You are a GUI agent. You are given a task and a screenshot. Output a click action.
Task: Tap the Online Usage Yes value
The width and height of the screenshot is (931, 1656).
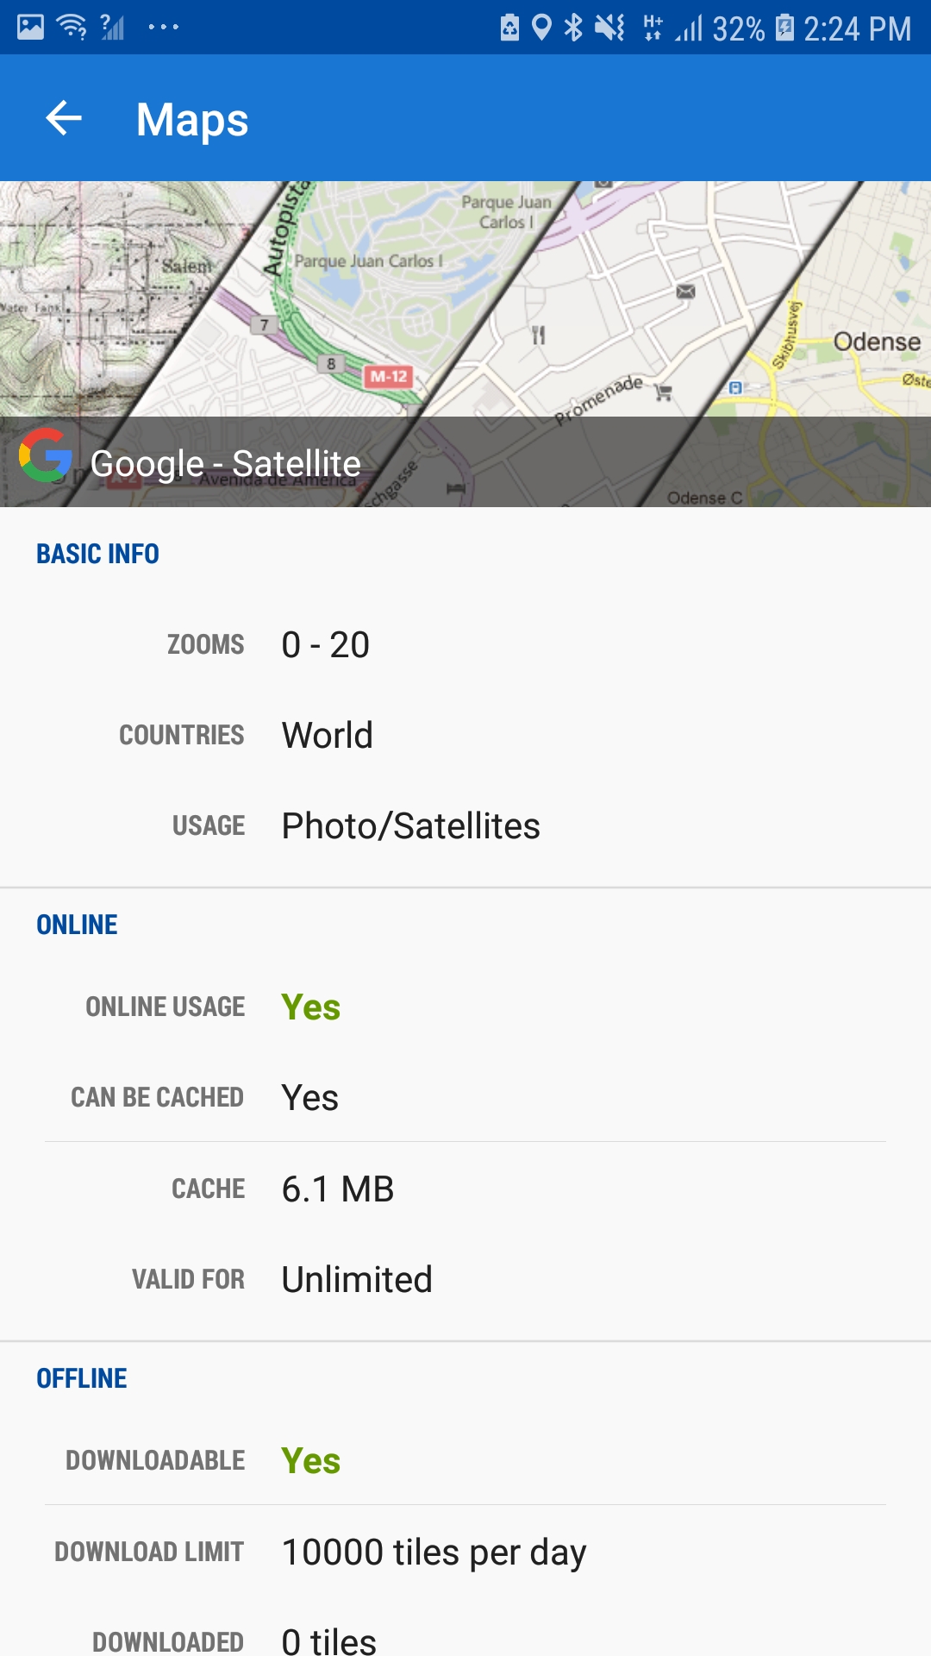tap(311, 1007)
